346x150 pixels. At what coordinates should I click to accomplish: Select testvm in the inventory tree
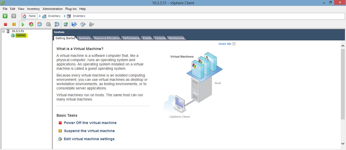pyautogui.click(x=21, y=35)
